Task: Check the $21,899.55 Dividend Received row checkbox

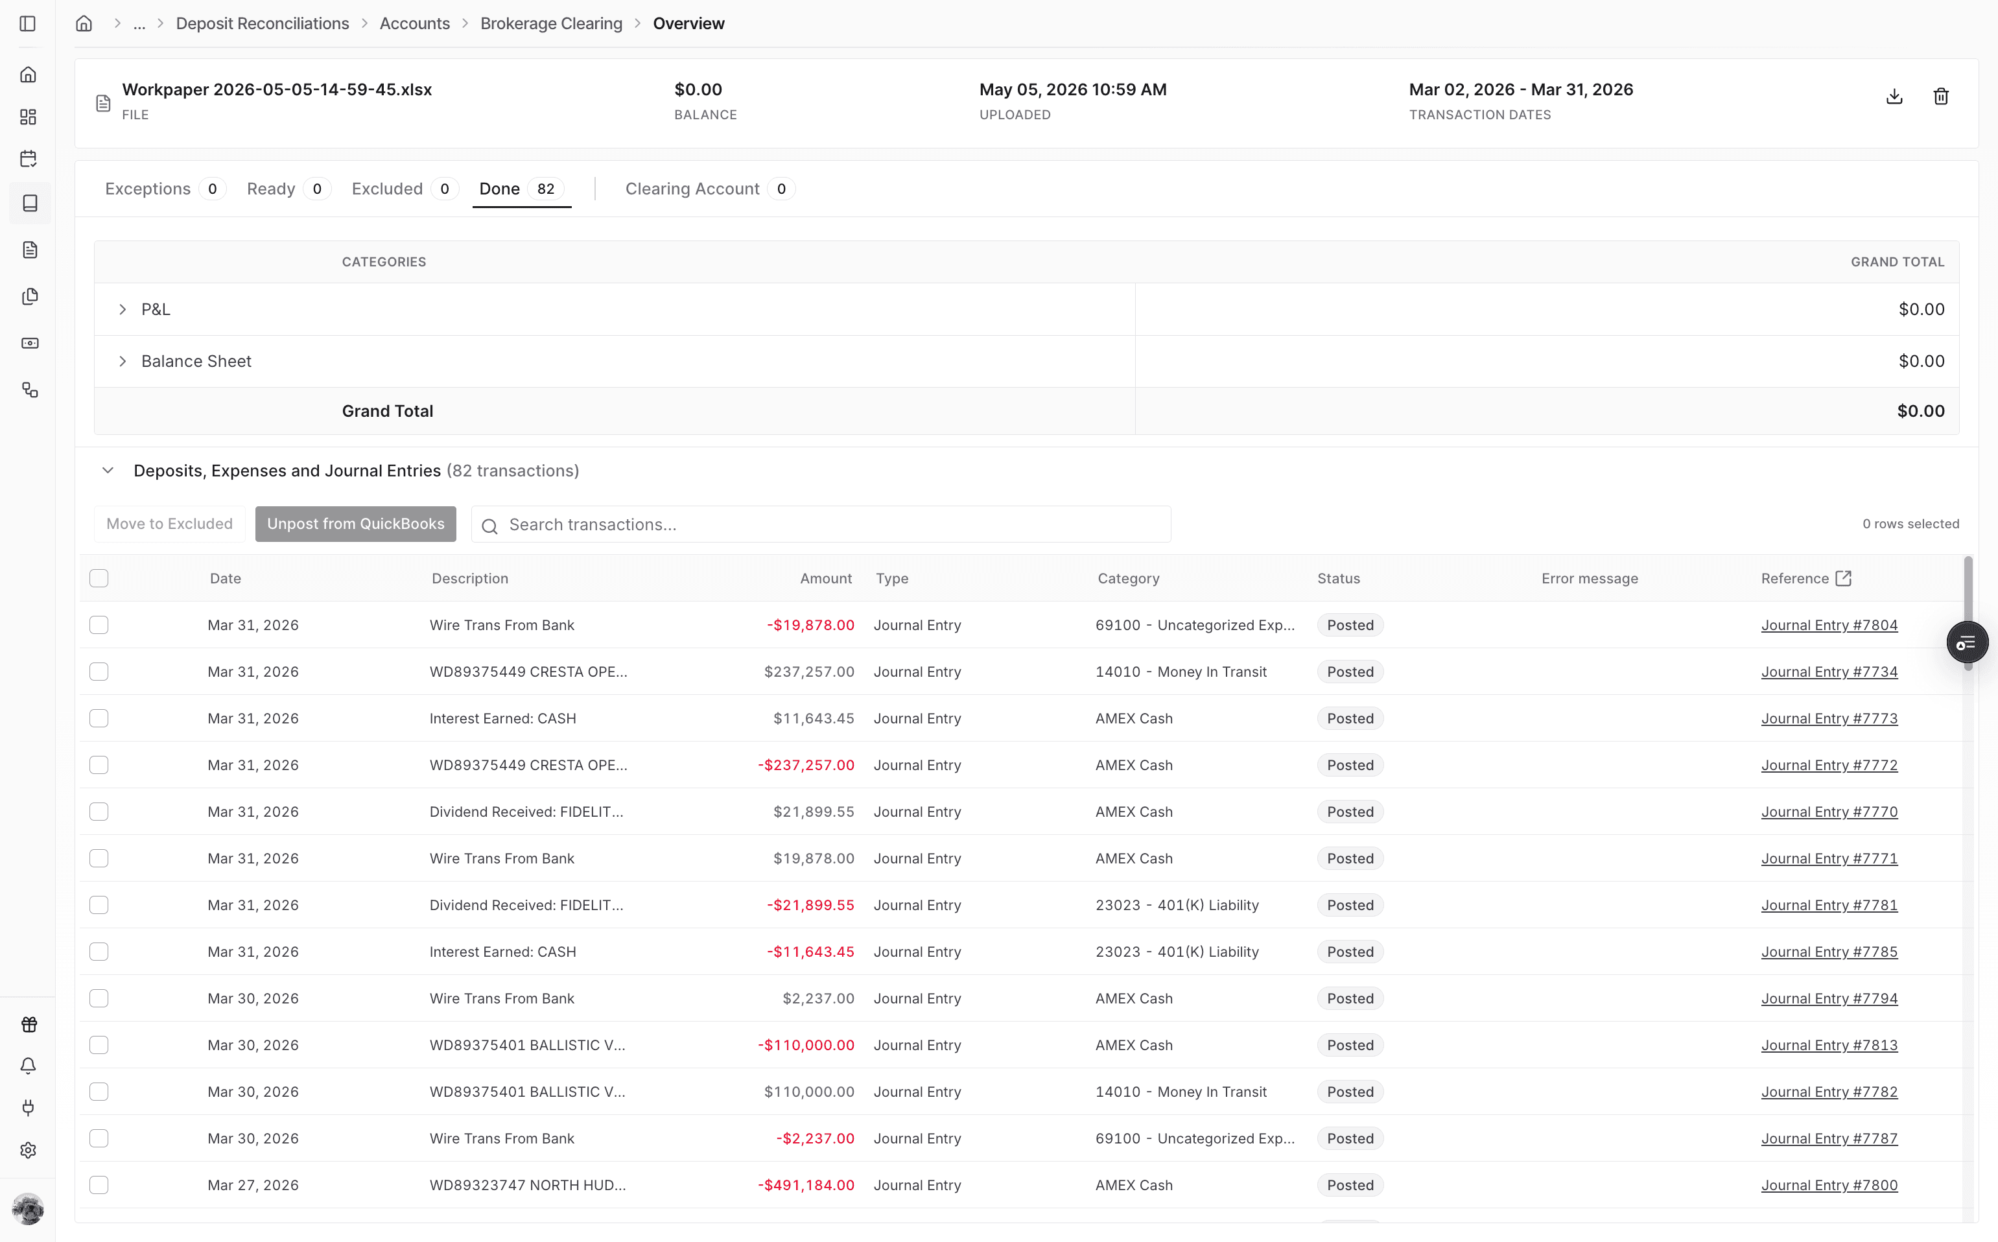Action: (x=99, y=812)
